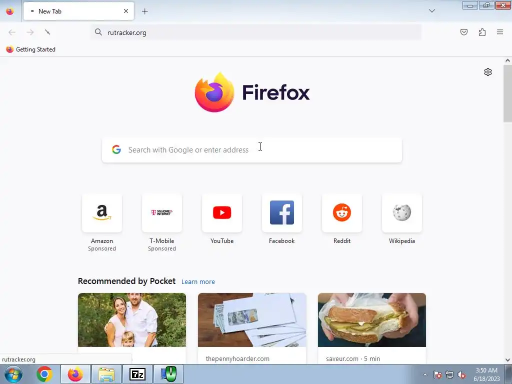Launch Chrome from the taskbar
Viewport: 512px width, 384px height.
pos(44,374)
